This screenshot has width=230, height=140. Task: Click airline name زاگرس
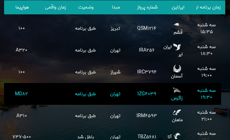click(177, 98)
